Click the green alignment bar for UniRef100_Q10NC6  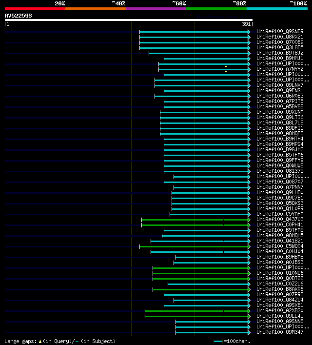click(200, 273)
